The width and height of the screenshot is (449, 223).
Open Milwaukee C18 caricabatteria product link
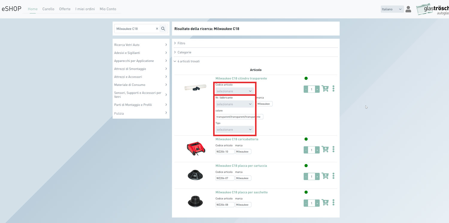click(x=237, y=139)
